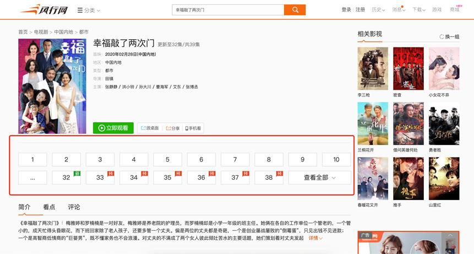Open the 李三枪 related show thumbnail
The height and width of the screenshot is (254, 474).
click(373, 68)
